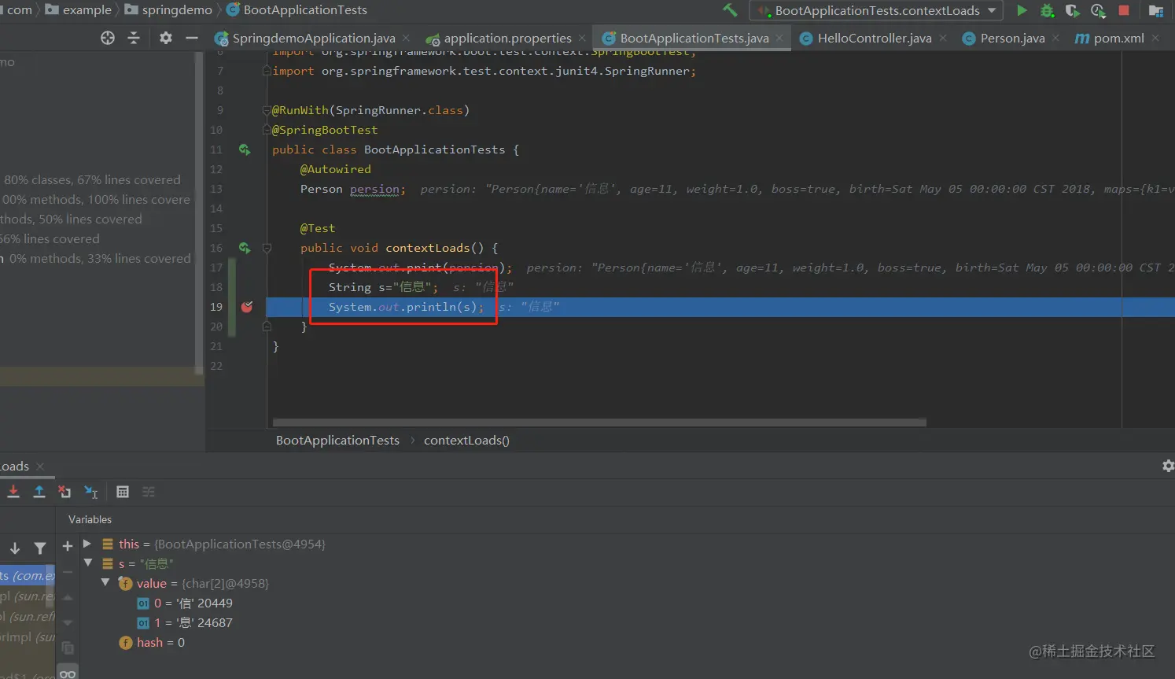Click BootApplicationTests in the editor breadcrumb
This screenshot has width=1175, height=679.
coord(337,441)
